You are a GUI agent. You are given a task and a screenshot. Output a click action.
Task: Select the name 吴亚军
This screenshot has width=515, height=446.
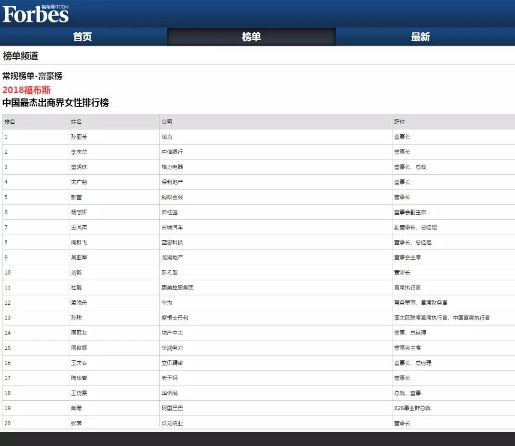tap(79, 258)
